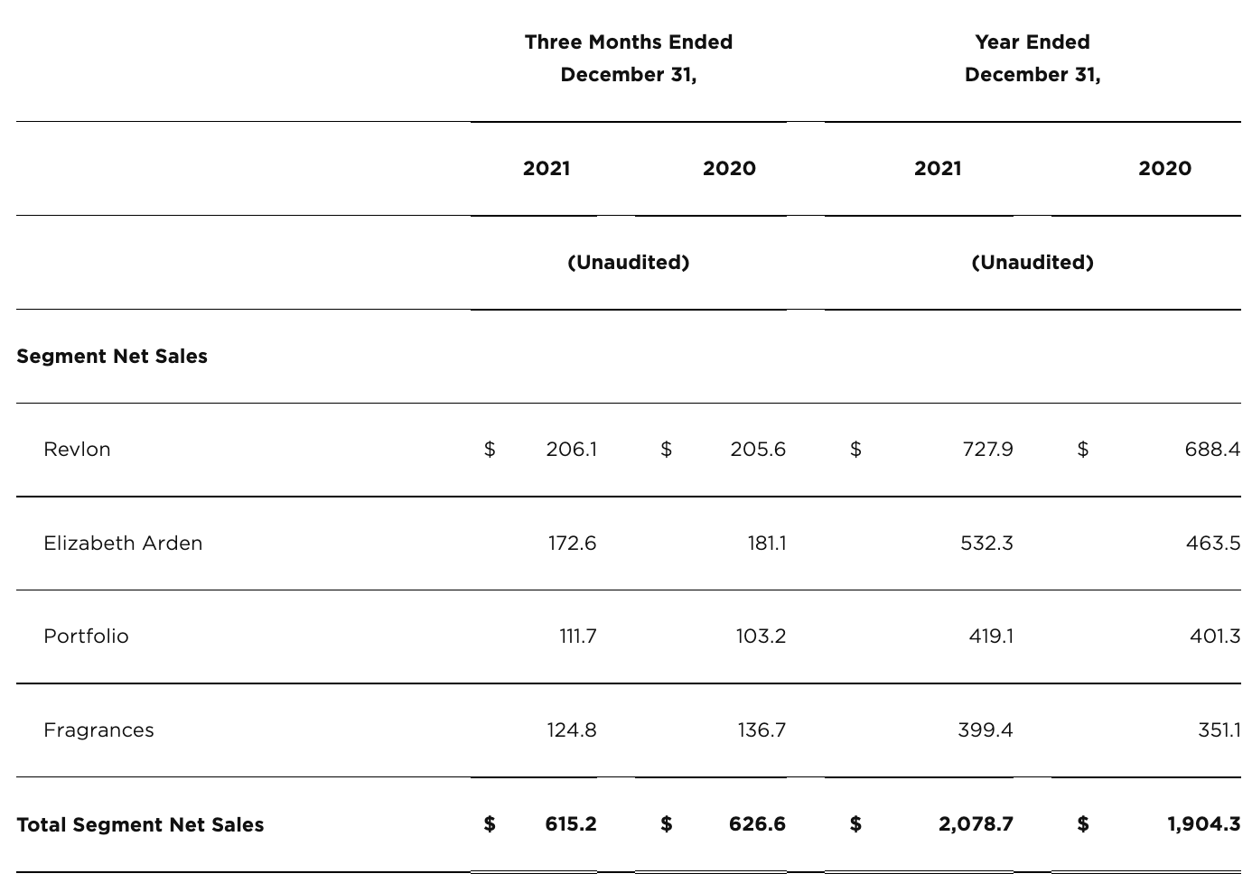
Task: Select Portfolio annual 2021 value 419.1
Action: point(991,637)
